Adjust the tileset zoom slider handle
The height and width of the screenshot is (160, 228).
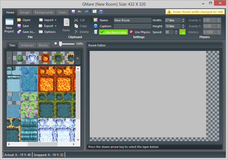(60, 44)
